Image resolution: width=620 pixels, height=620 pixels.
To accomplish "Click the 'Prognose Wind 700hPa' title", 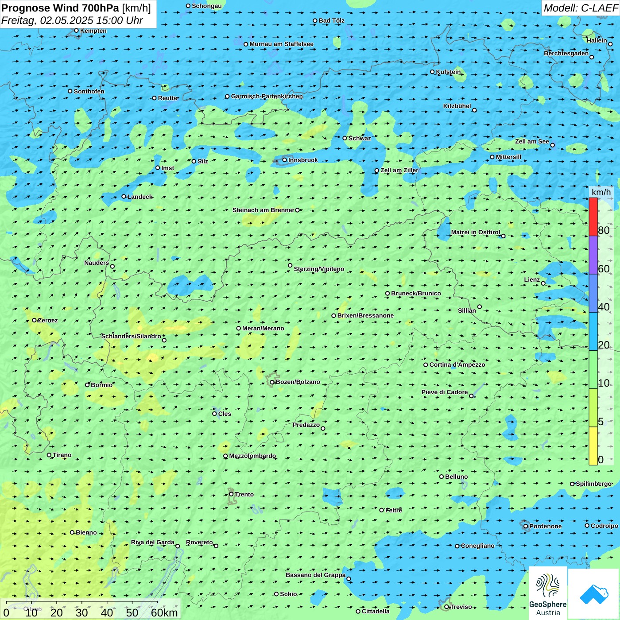I will click(60, 8).
